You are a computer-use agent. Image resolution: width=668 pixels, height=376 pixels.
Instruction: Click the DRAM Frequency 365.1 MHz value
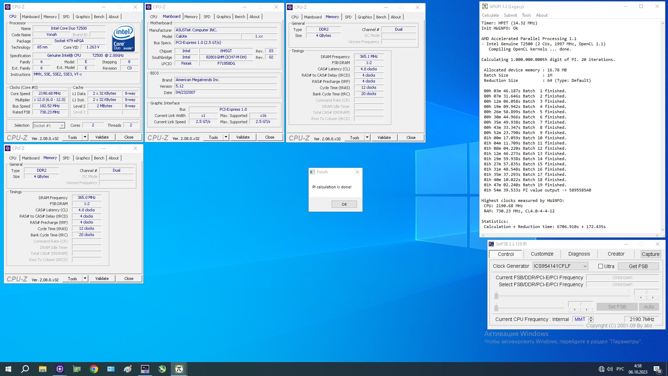click(x=368, y=56)
